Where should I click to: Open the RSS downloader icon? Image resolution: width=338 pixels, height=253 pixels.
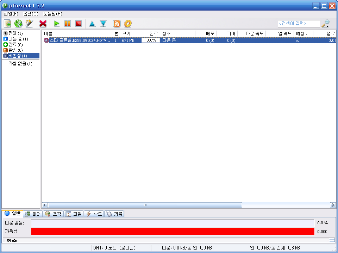[117, 24]
